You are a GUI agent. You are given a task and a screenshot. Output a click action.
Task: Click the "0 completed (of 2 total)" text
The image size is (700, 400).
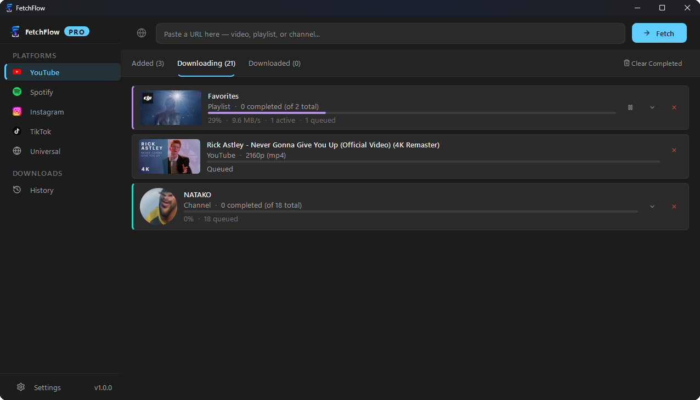pyautogui.click(x=280, y=106)
